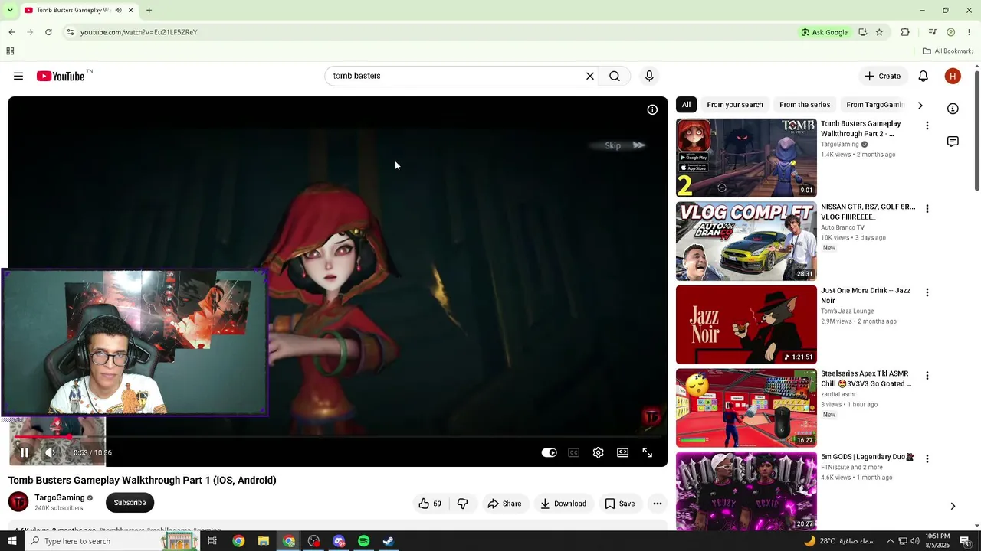Open the 5m GODS Legendary Duo title
This screenshot has height=551, width=981.
868,457
